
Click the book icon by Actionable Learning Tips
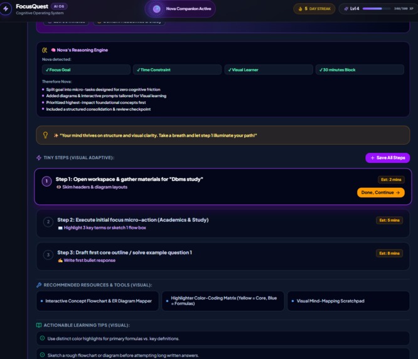tap(39, 325)
